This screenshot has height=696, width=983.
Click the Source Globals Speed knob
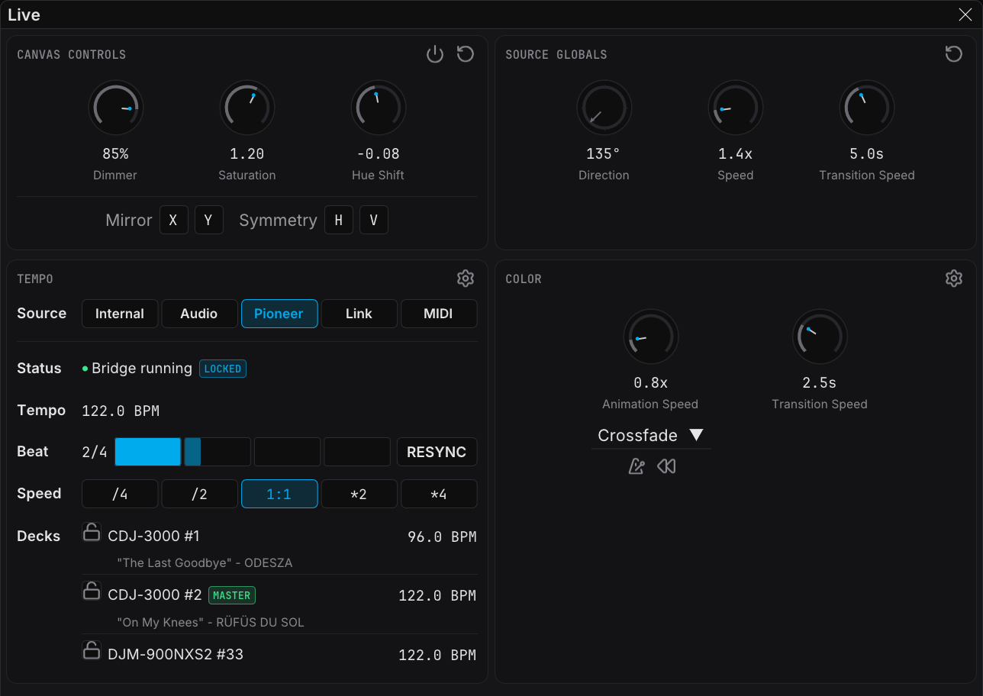click(736, 108)
